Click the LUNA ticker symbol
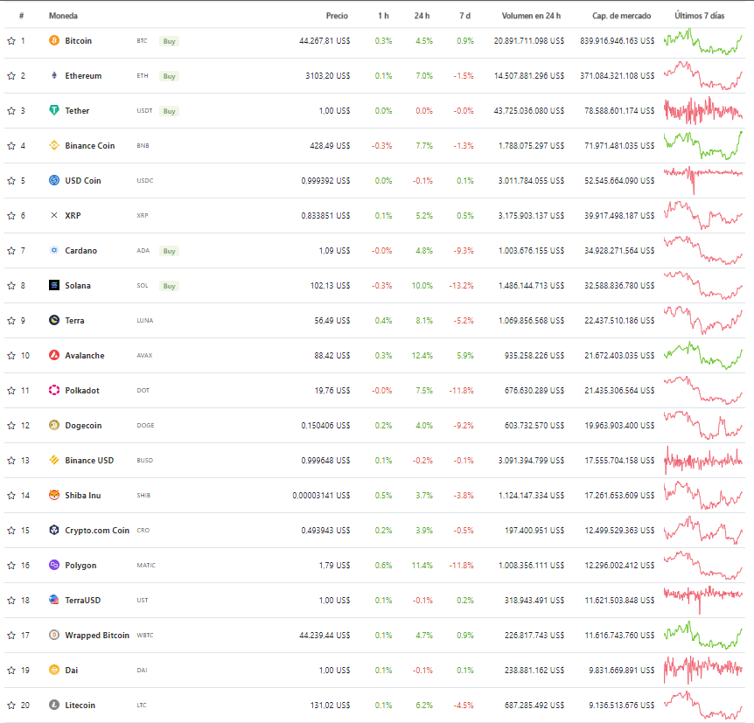Image resolution: width=754 pixels, height=723 pixels. (144, 321)
